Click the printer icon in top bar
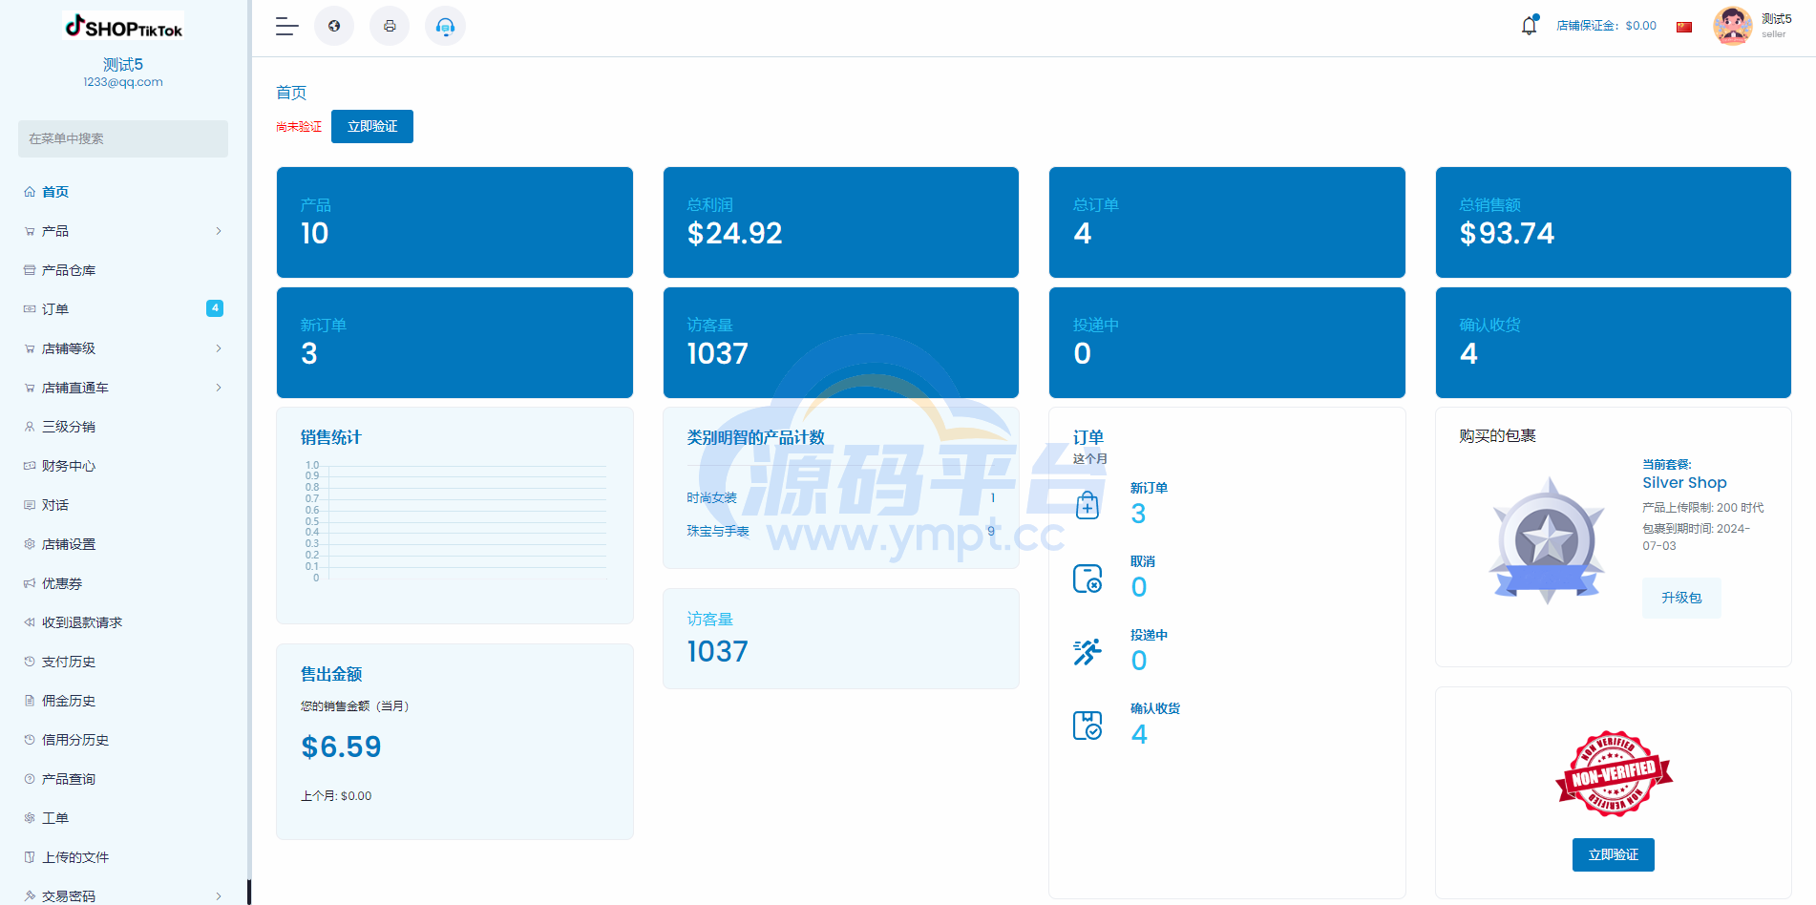This screenshot has height=905, width=1816. (x=390, y=27)
